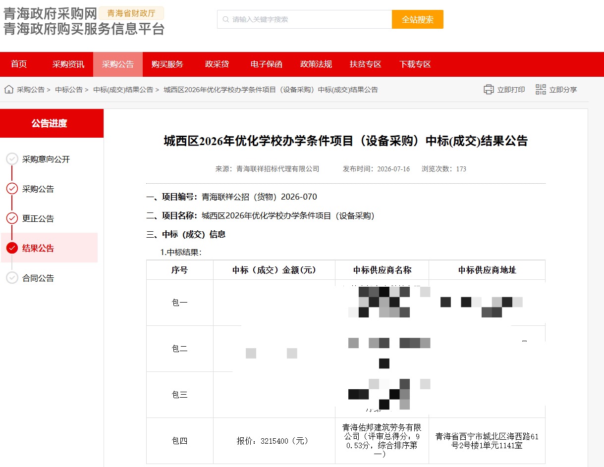Click the 包三 row cell
The image size is (604, 467).
tap(179, 395)
